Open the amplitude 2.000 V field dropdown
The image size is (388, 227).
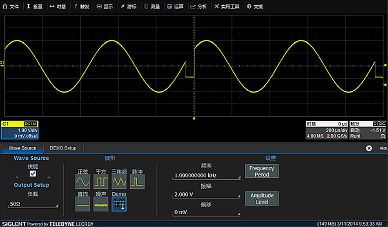[206, 195]
